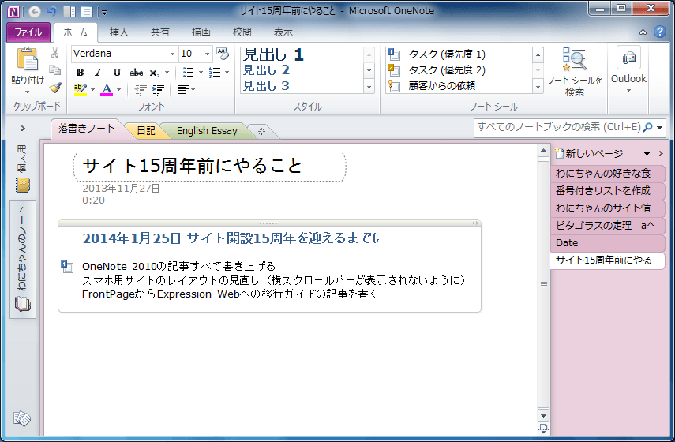Image resolution: width=675 pixels, height=442 pixels.
Task: Select the English Essay section tab
Action: (207, 131)
